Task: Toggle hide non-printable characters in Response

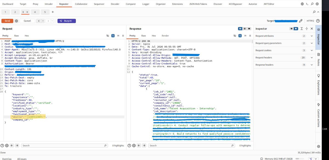Action: pyautogui.click(x=235, y=36)
